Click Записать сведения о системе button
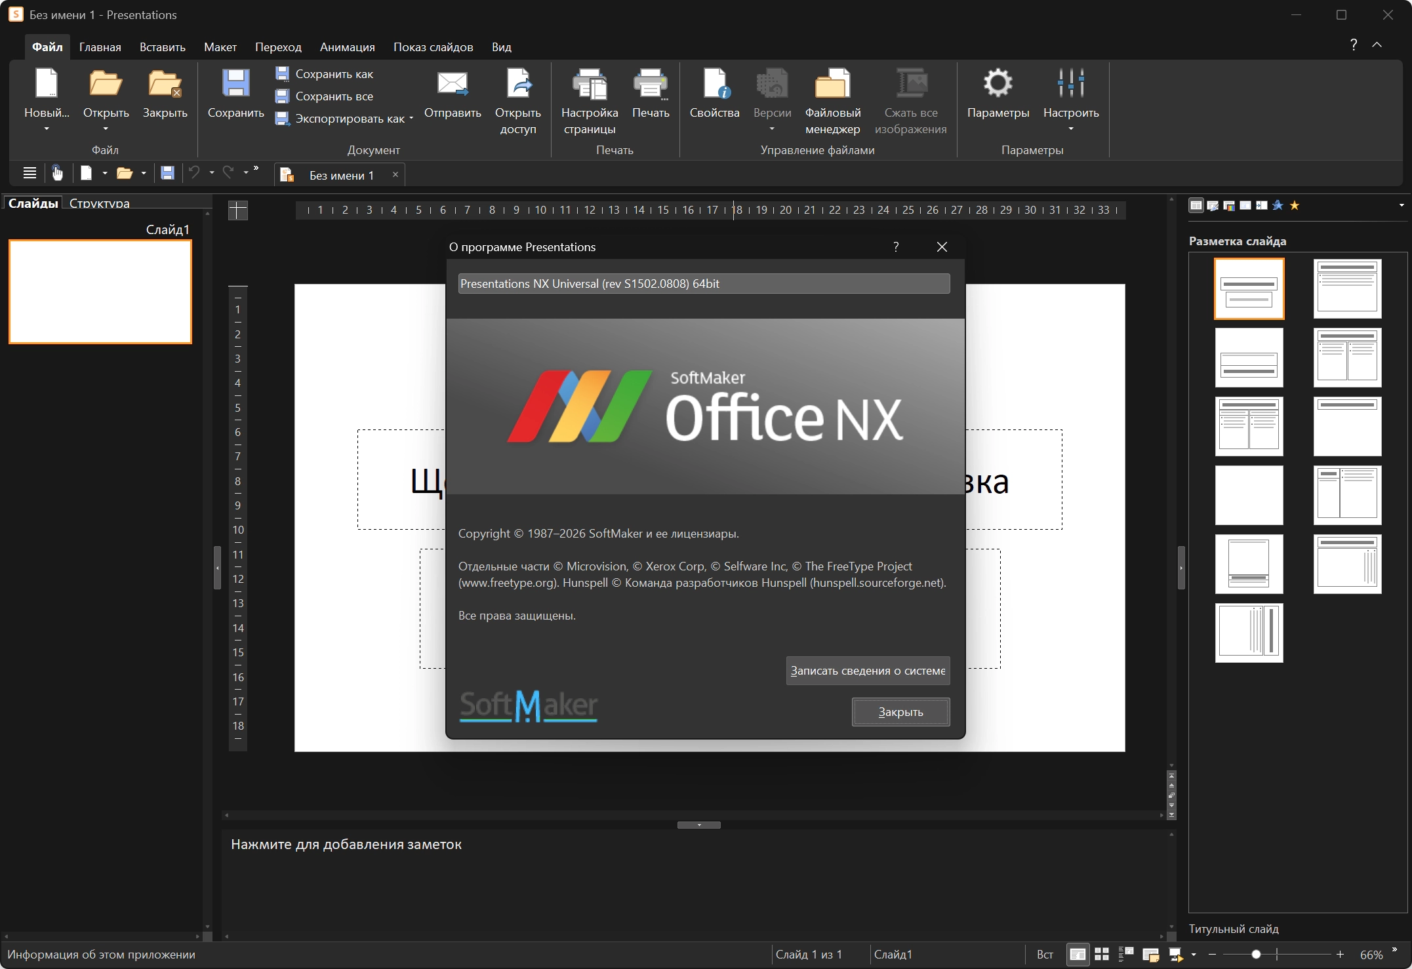 [868, 671]
